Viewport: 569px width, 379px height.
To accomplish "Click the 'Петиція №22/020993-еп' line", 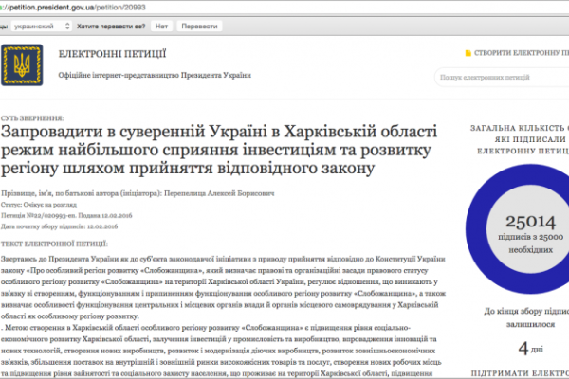I will 66,215.
